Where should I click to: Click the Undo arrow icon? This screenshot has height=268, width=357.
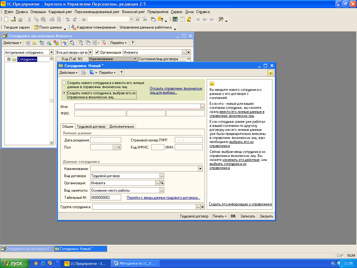(x=68, y=19)
